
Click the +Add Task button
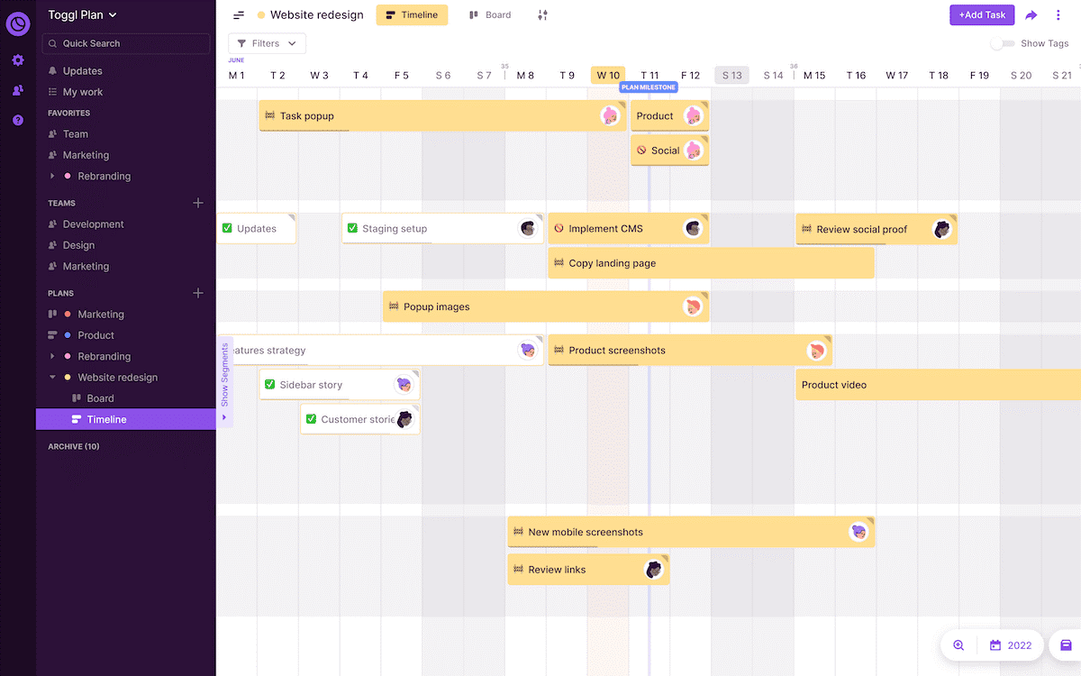(x=982, y=15)
